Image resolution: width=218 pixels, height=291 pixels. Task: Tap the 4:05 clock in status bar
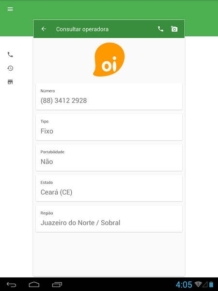pyautogui.click(x=184, y=285)
